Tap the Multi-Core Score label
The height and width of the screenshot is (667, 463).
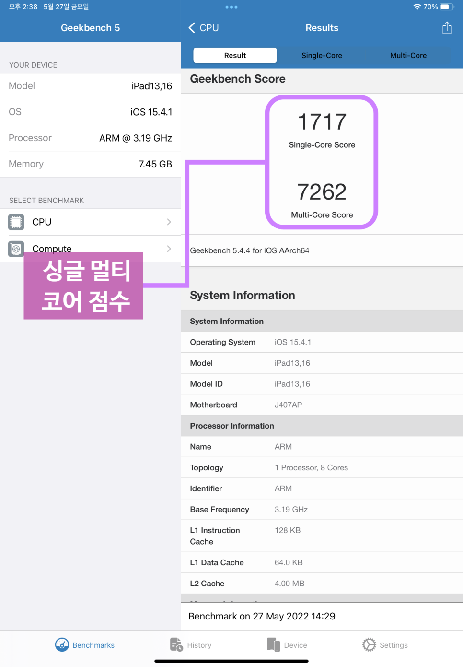coord(322,215)
